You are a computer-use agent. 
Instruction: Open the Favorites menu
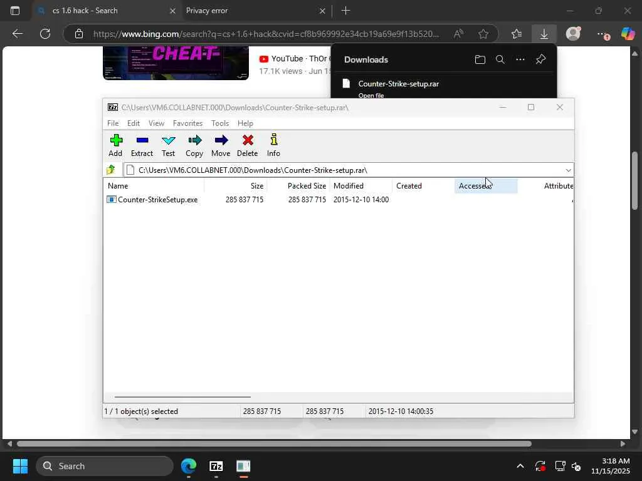coord(187,123)
